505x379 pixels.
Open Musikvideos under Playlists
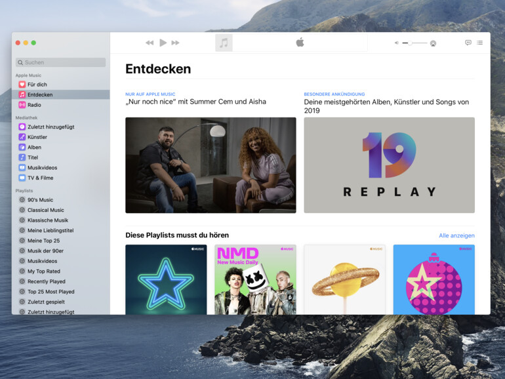61,261
